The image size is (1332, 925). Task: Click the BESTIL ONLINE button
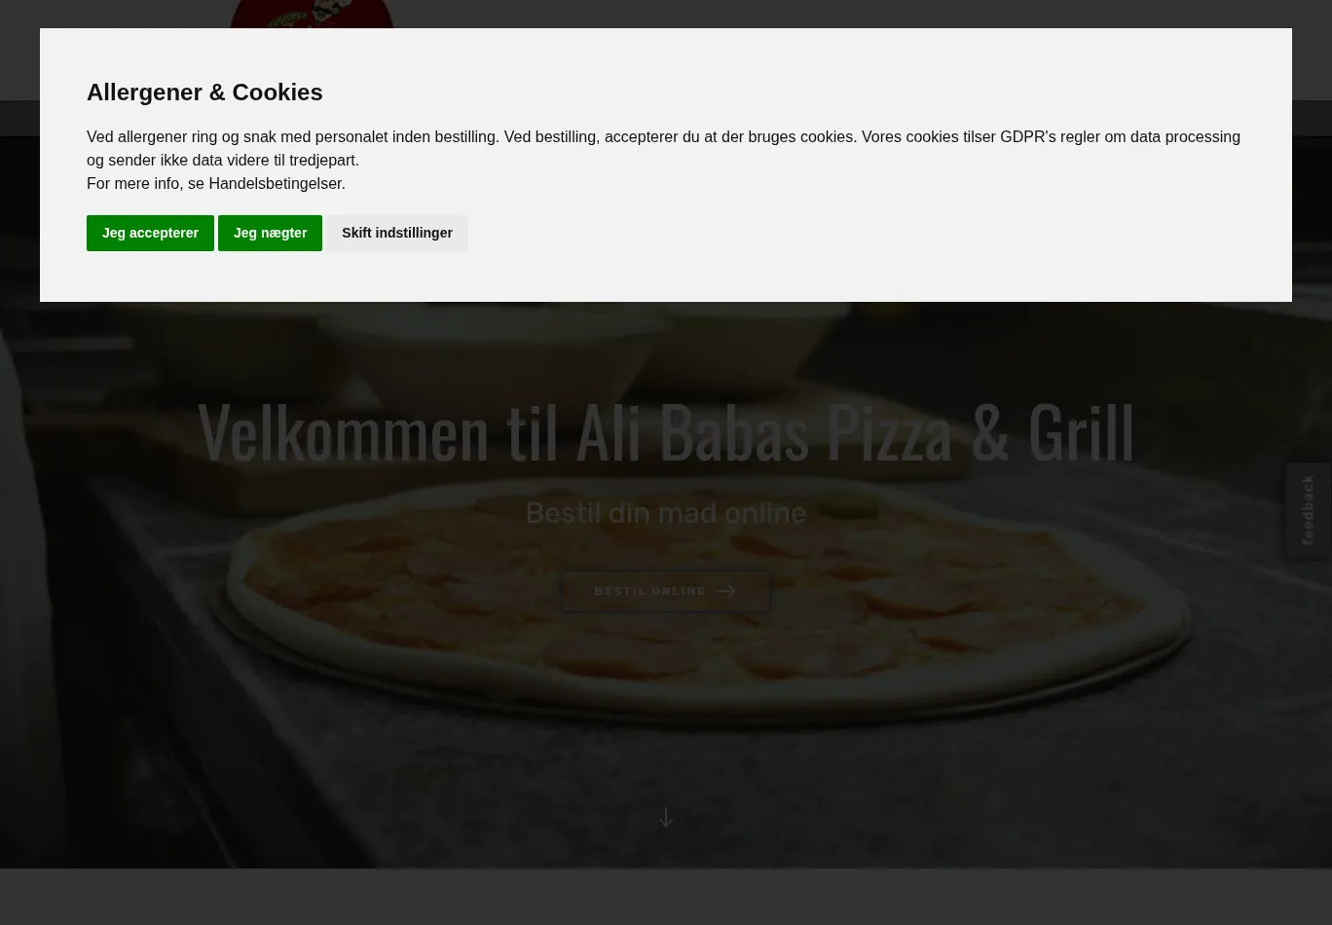pyautogui.click(x=665, y=591)
